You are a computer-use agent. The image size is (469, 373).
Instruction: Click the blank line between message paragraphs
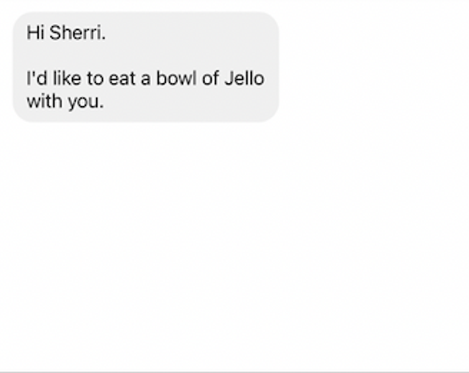click(144, 56)
